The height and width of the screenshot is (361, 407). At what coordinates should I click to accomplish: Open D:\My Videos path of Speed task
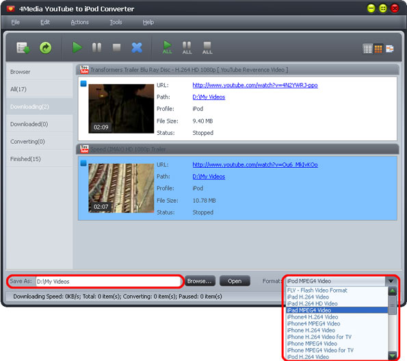pyautogui.click(x=209, y=177)
